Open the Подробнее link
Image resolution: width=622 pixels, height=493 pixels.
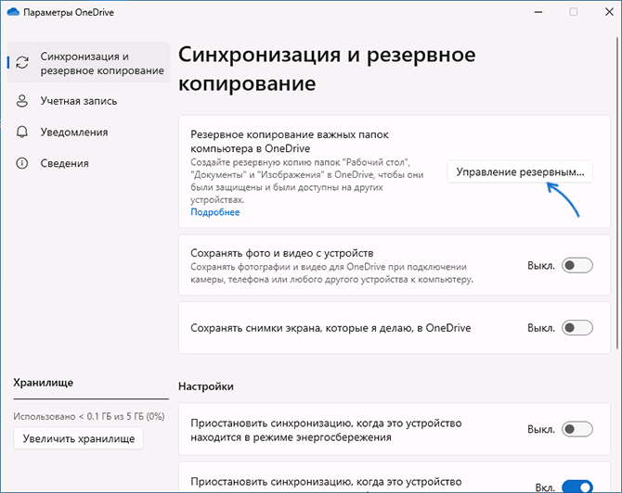click(x=215, y=212)
